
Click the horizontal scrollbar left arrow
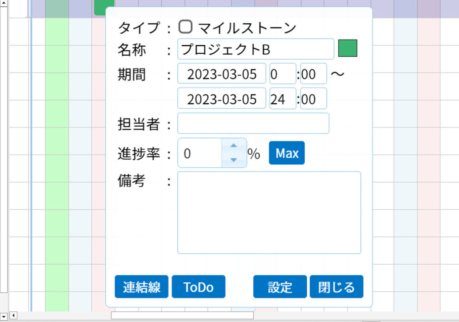pyautogui.click(x=13, y=315)
